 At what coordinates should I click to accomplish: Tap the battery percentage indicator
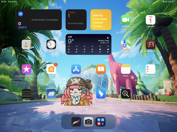pyautogui.click(x=169, y=2)
